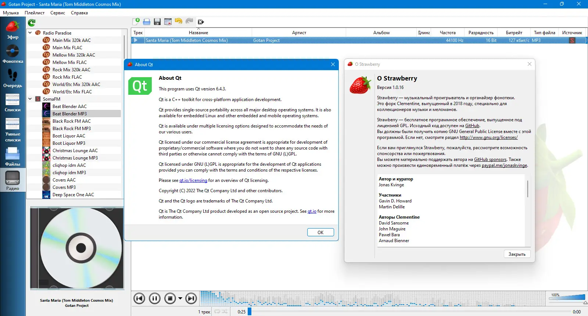
Task: Open the Сервис menu
Action: [58, 13]
